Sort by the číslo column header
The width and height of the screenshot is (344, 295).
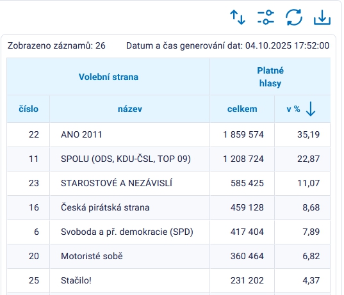pyautogui.click(x=28, y=109)
